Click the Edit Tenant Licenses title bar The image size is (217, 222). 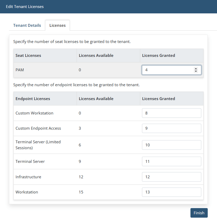pos(25,6)
